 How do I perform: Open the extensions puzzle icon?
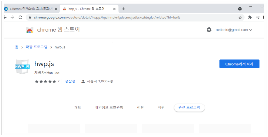[x=250, y=17]
